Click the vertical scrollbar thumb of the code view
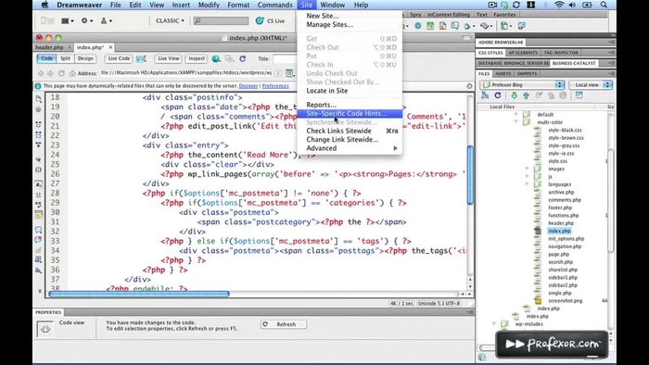649x365 pixels. pos(470,175)
